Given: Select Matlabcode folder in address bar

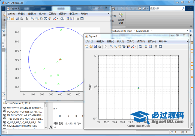Looking at the screenshot, I should pos(143,31).
